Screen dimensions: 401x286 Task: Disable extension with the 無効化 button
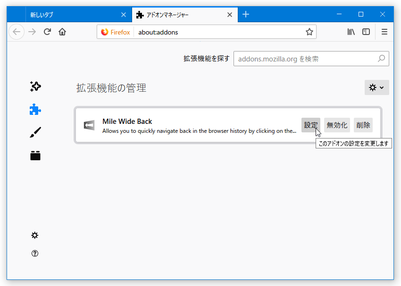tap(337, 125)
